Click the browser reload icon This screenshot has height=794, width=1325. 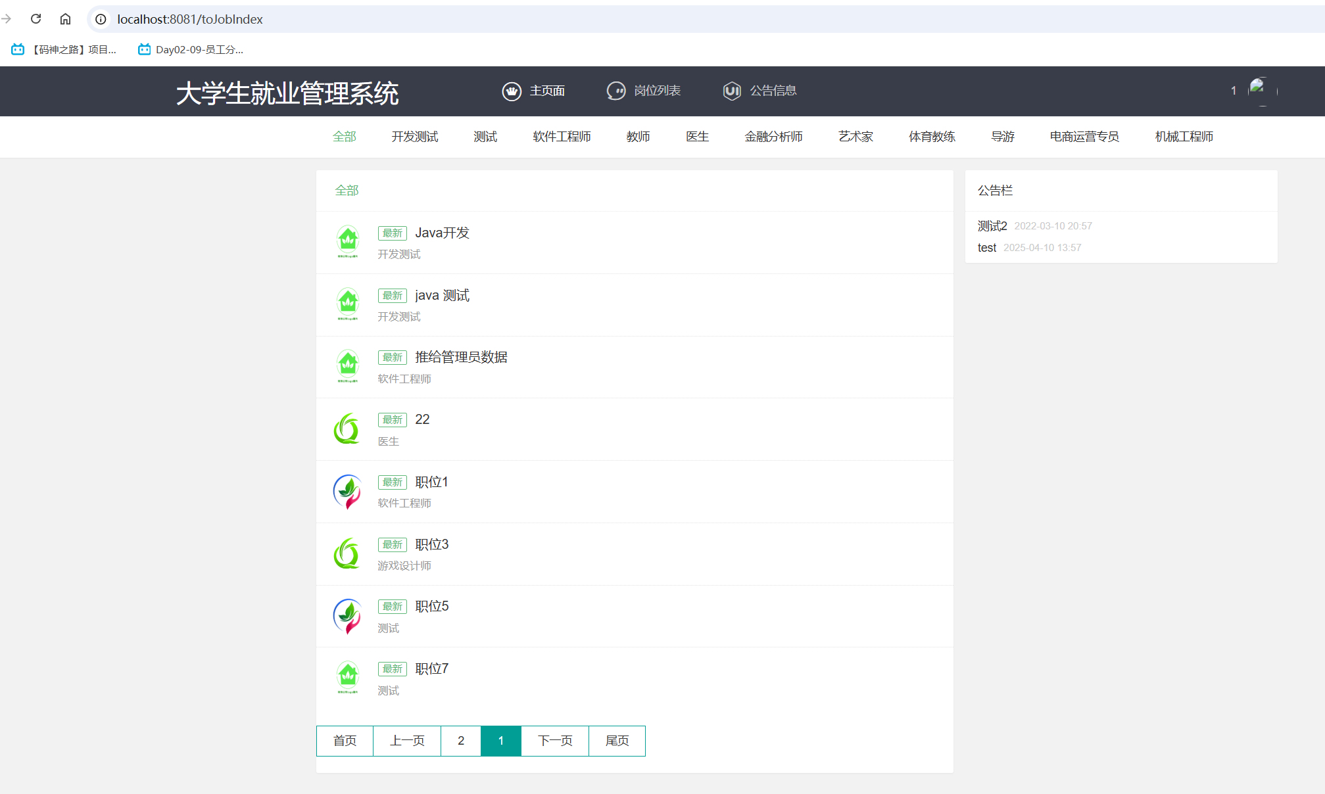(x=36, y=19)
